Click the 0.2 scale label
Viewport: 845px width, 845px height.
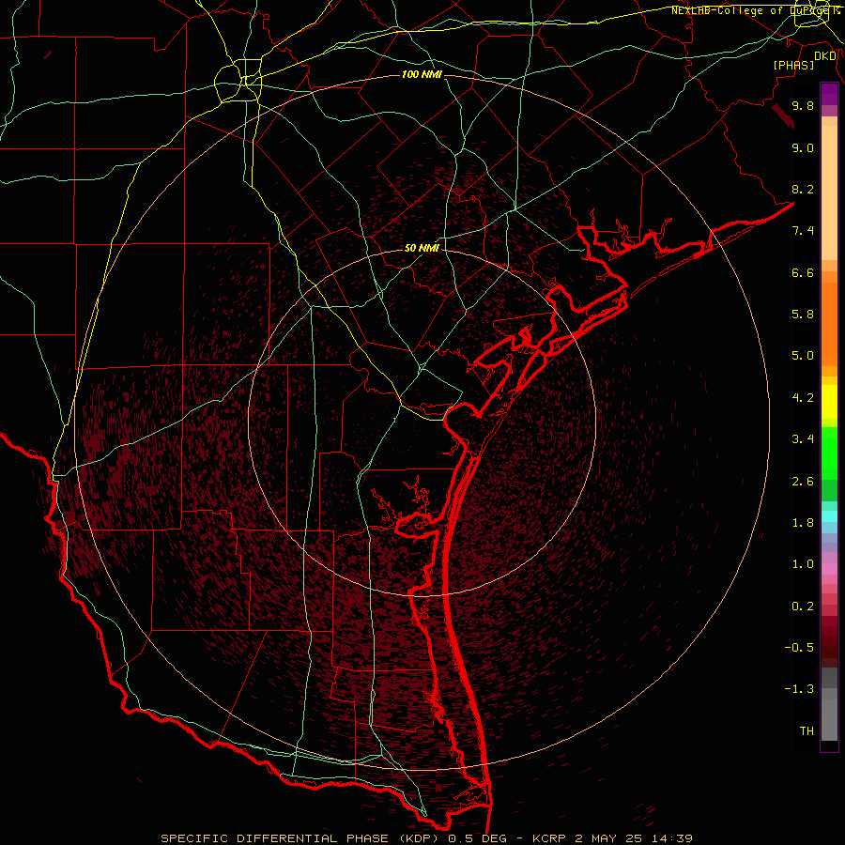click(x=803, y=607)
